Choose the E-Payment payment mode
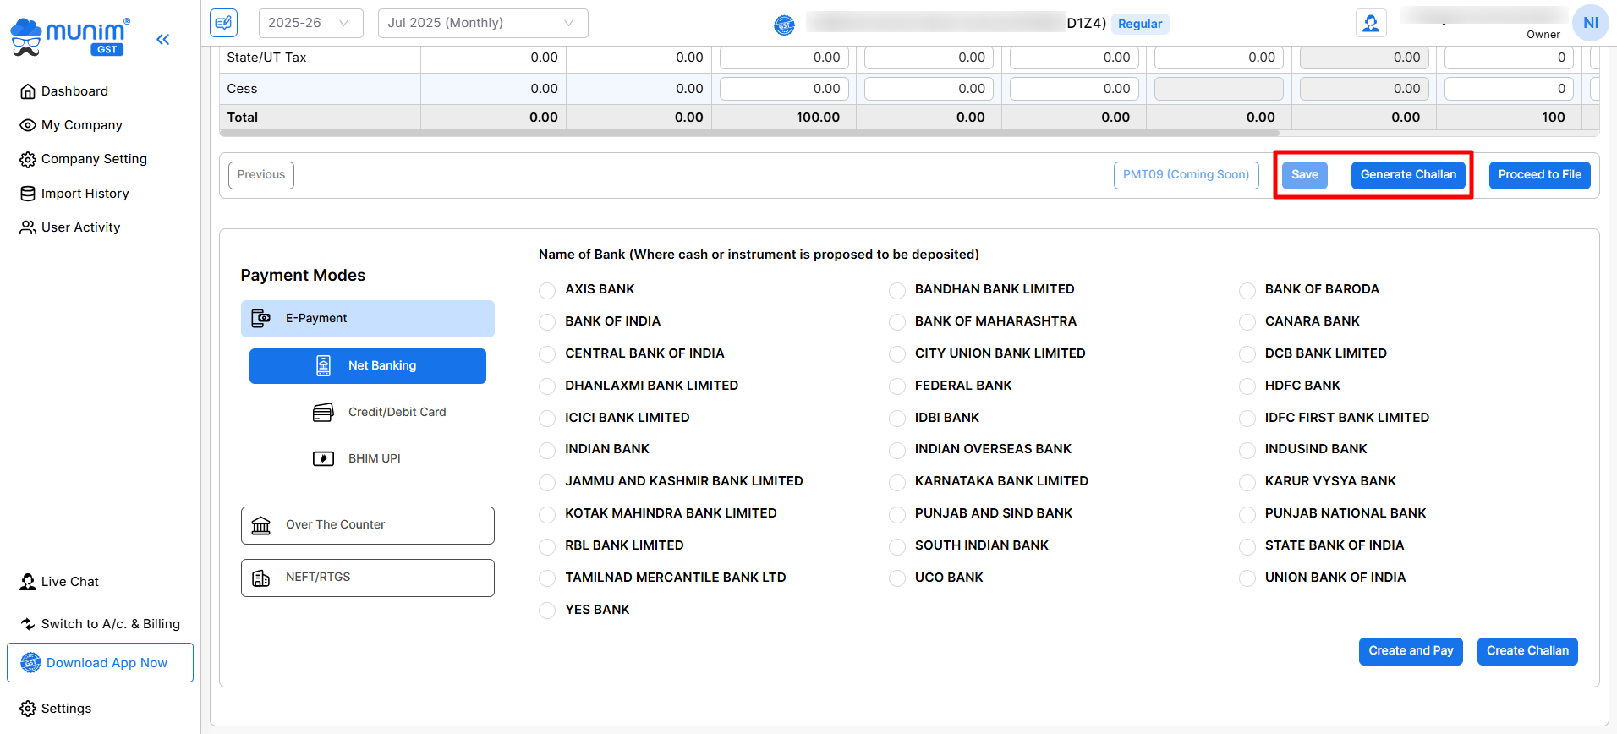The width and height of the screenshot is (1617, 734). 368,319
